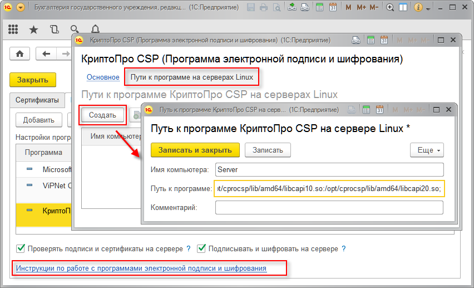Switch to Основное tab
Image resolution: width=474 pixels, height=288 pixels.
point(103,77)
